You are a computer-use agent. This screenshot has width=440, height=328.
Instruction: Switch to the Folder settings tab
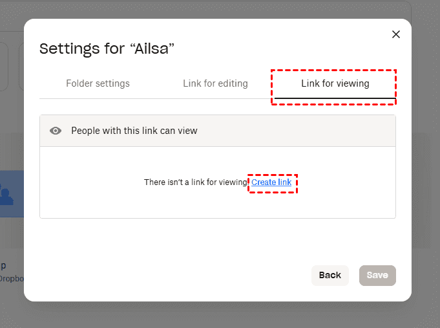pos(98,84)
